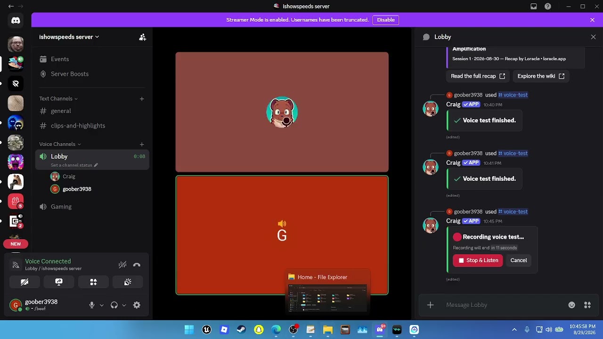The height and width of the screenshot is (339, 603).
Task: Open the Windows Start menu
Action: pos(189,330)
